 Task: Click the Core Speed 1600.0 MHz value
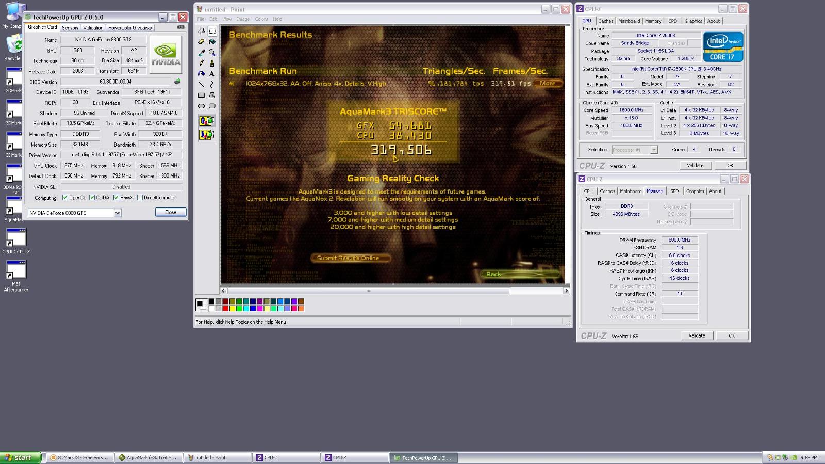(x=632, y=110)
